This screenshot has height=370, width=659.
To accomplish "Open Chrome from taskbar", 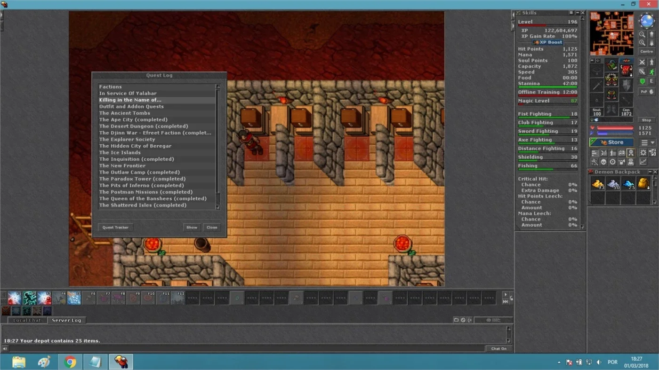I will coord(70,362).
